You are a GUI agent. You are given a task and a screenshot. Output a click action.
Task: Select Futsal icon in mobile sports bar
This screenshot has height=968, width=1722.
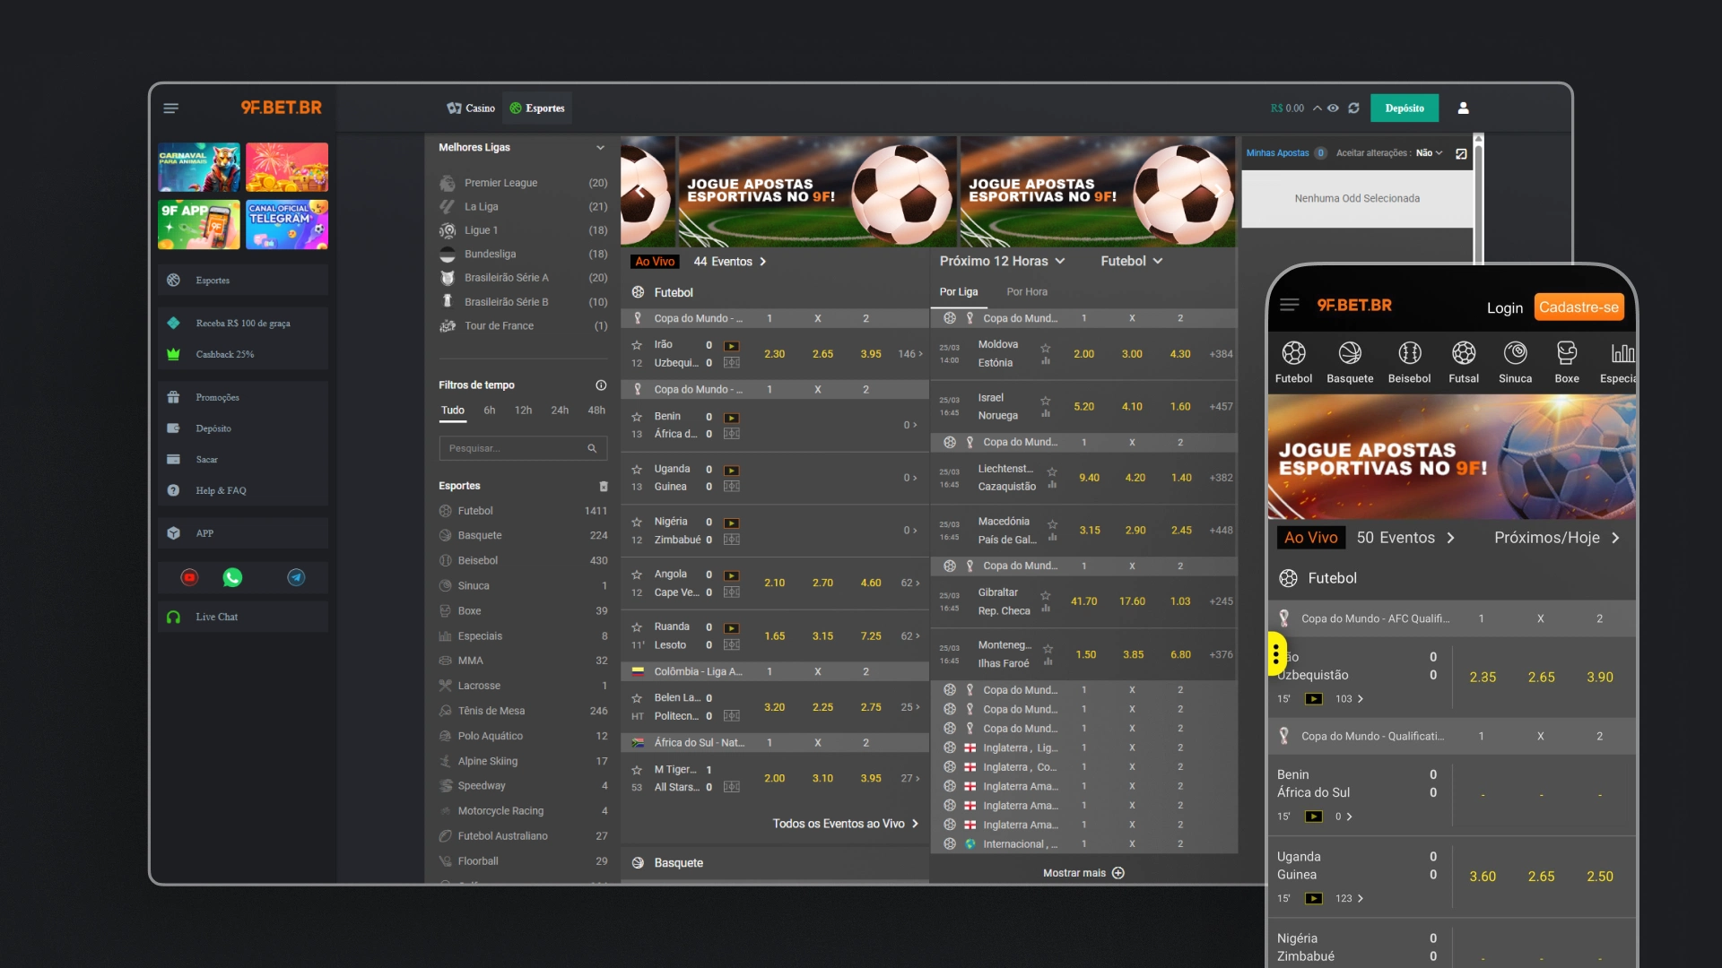(1464, 353)
